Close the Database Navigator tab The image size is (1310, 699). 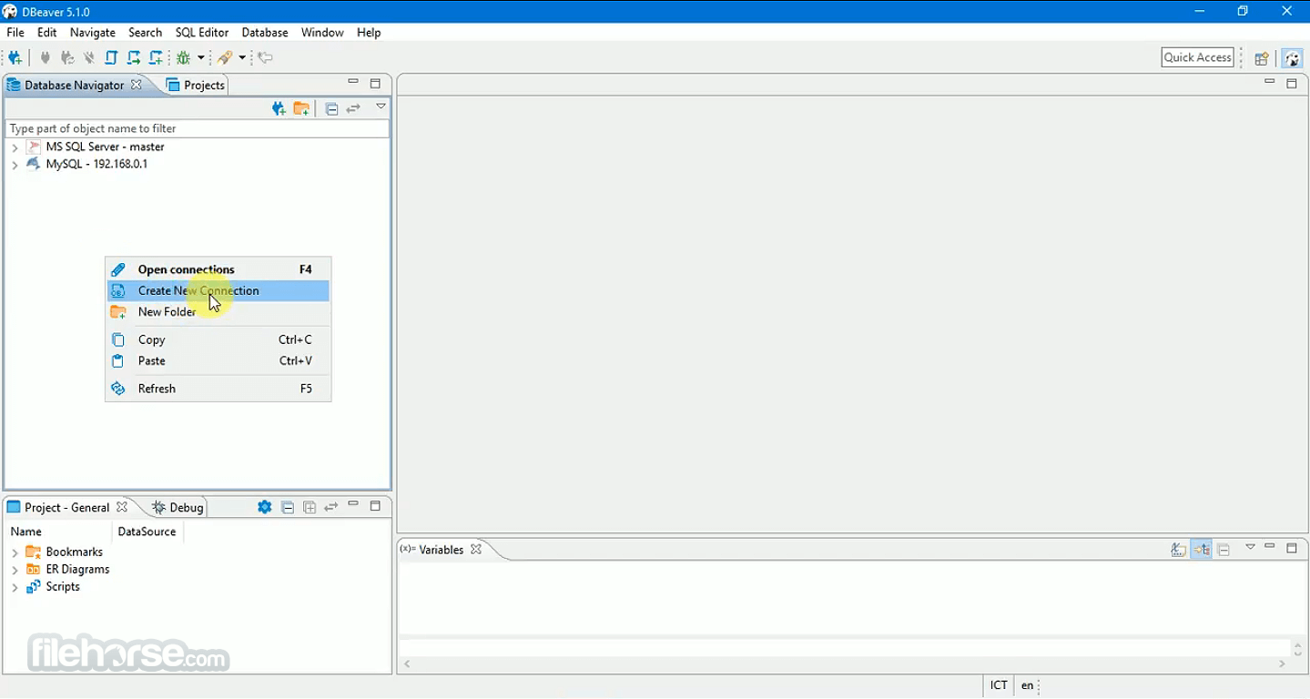click(137, 85)
